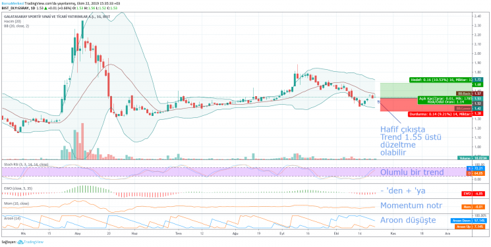Click the 1.42 lower band price tag
The image size is (491, 247).
[x=477, y=108]
